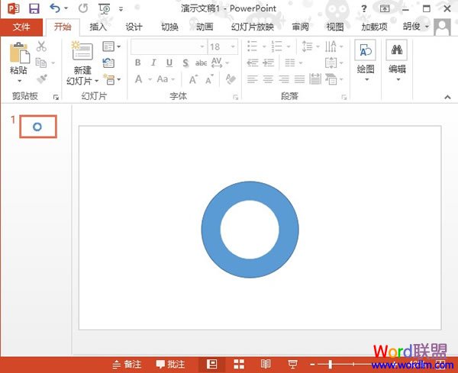The width and height of the screenshot is (458, 373).
Task: Click the Reset slide icon
Action: coord(108,63)
